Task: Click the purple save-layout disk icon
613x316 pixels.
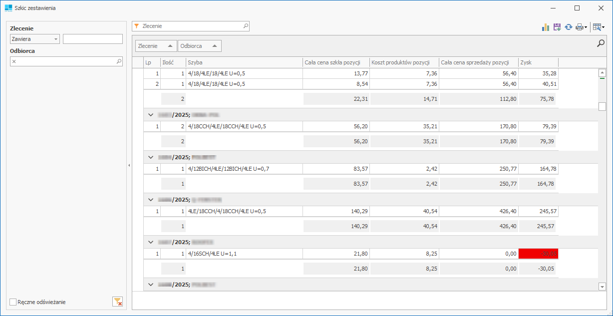Action: 557,27
